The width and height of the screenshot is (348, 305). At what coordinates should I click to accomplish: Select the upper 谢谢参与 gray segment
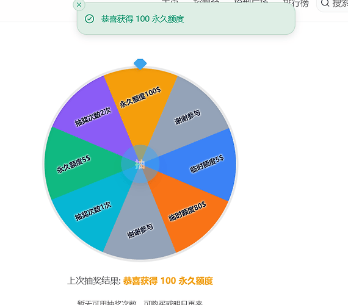187,117
